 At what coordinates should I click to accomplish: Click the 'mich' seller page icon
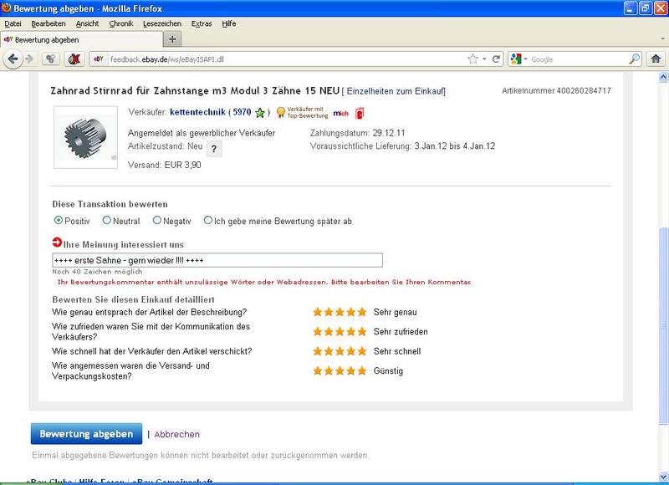click(x=340, y=113)
